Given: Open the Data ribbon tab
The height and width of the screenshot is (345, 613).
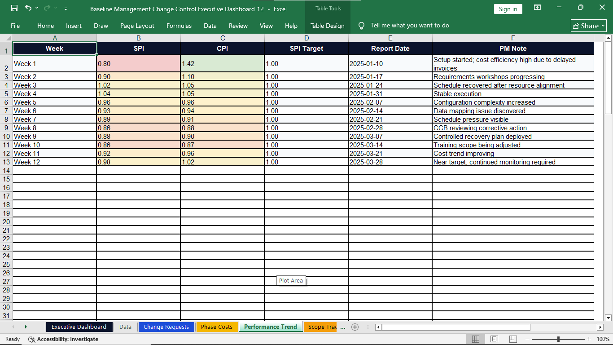Looking at the screenshot, I should (210, 26).
